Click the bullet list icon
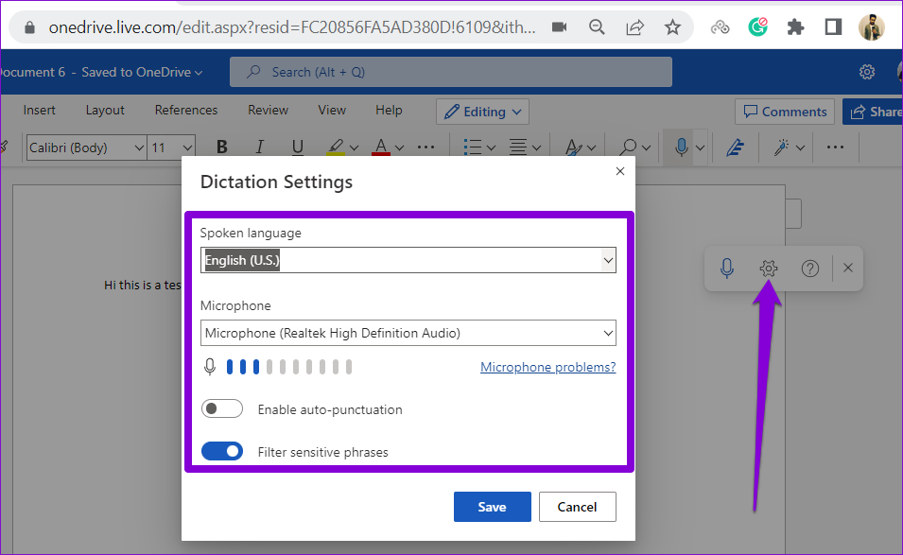The width and height of the screenshot is (903, 555). tap(472, 147)
